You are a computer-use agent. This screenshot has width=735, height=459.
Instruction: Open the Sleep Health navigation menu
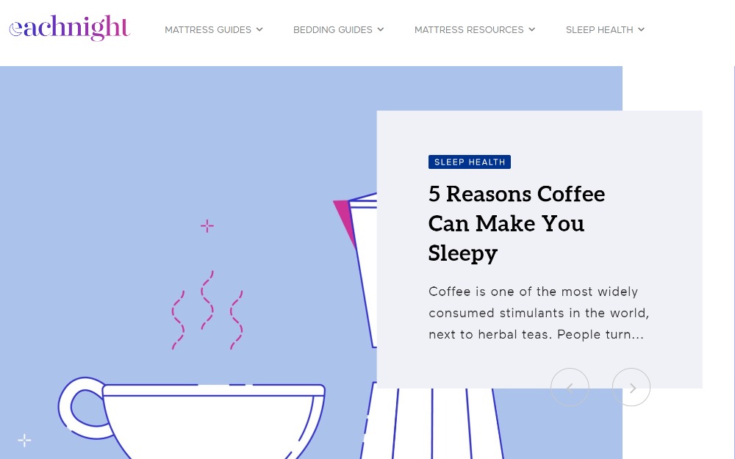click(599, 30)
